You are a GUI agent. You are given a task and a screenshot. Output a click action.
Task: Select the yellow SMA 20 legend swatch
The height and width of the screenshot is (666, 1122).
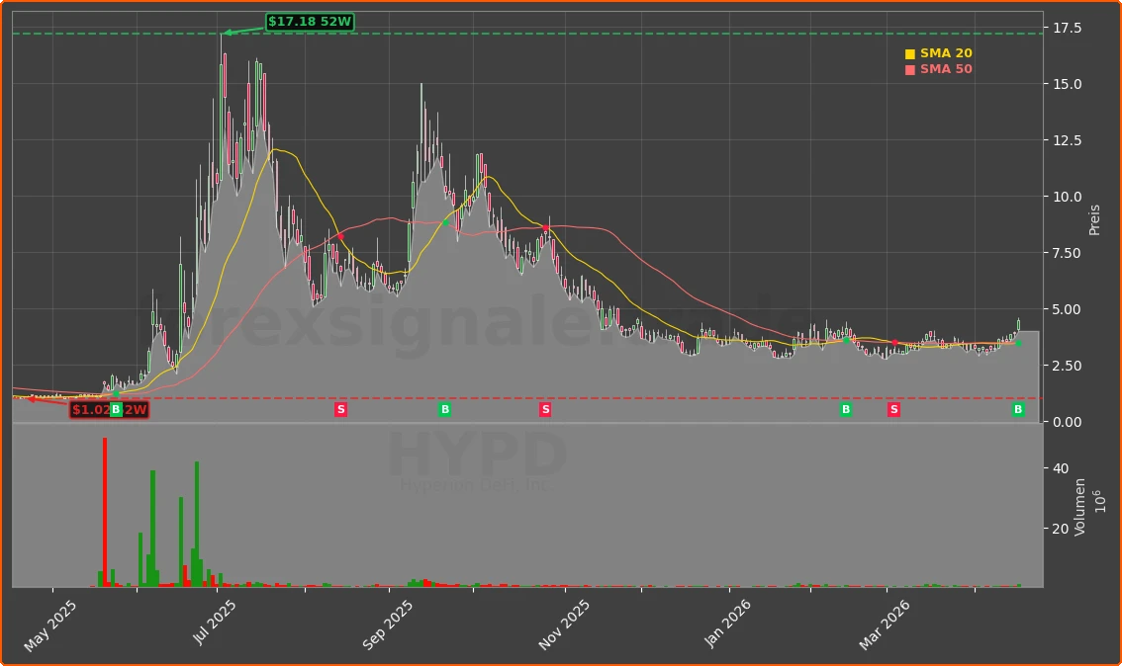(911, 52)
